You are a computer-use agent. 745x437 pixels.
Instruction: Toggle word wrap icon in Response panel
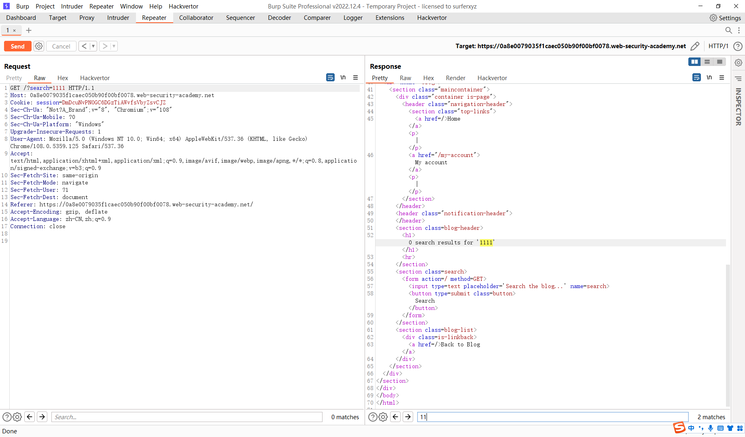[x=696, y=77]
